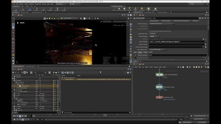Open the Render menu
The height and width of the screenshot is (124, 221).
coord(21,4)
